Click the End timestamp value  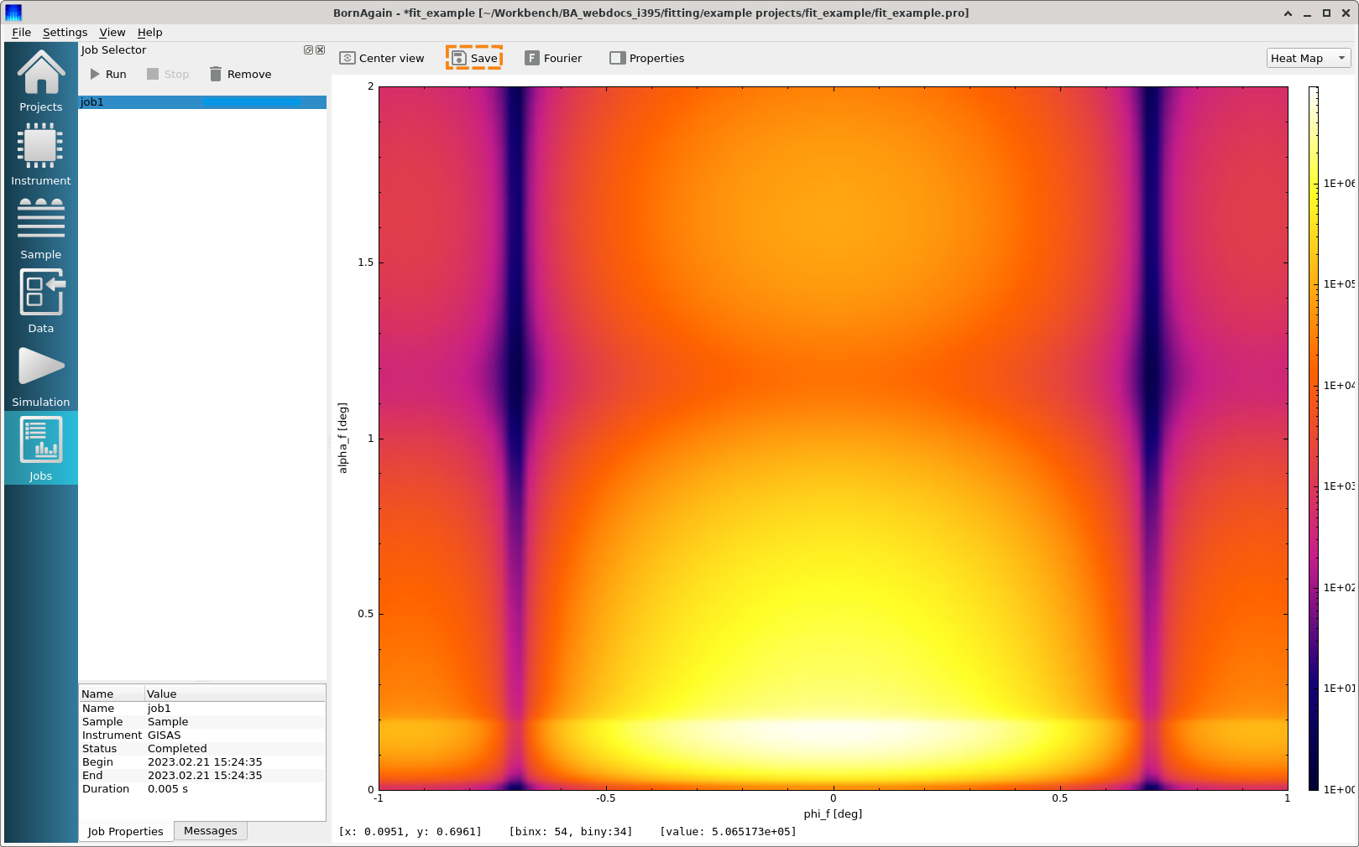(235, 775)
